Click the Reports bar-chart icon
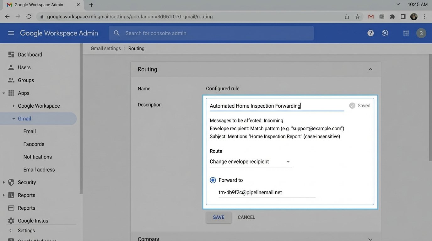This screenshot has width=432, height=241. tap(11, 195)
